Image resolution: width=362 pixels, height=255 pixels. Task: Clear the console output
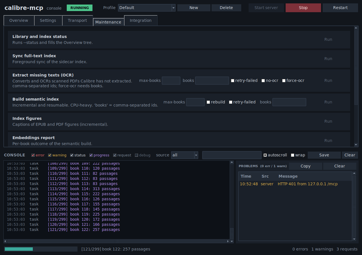coord(350,155)
